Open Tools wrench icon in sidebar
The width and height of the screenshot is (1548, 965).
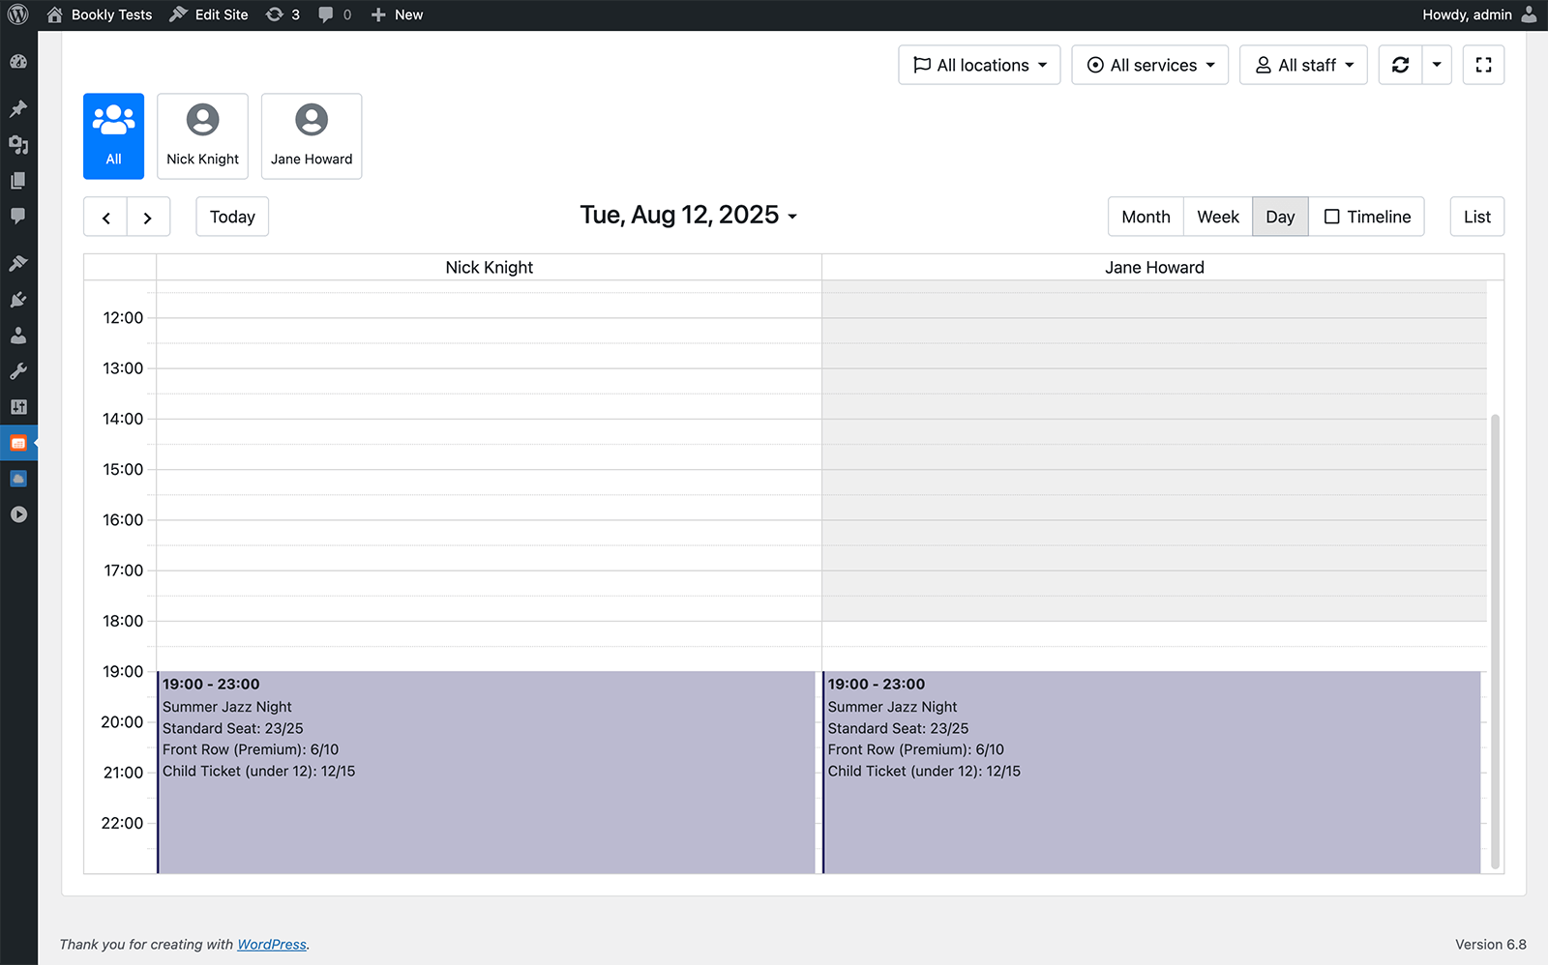tap(18, 371)
